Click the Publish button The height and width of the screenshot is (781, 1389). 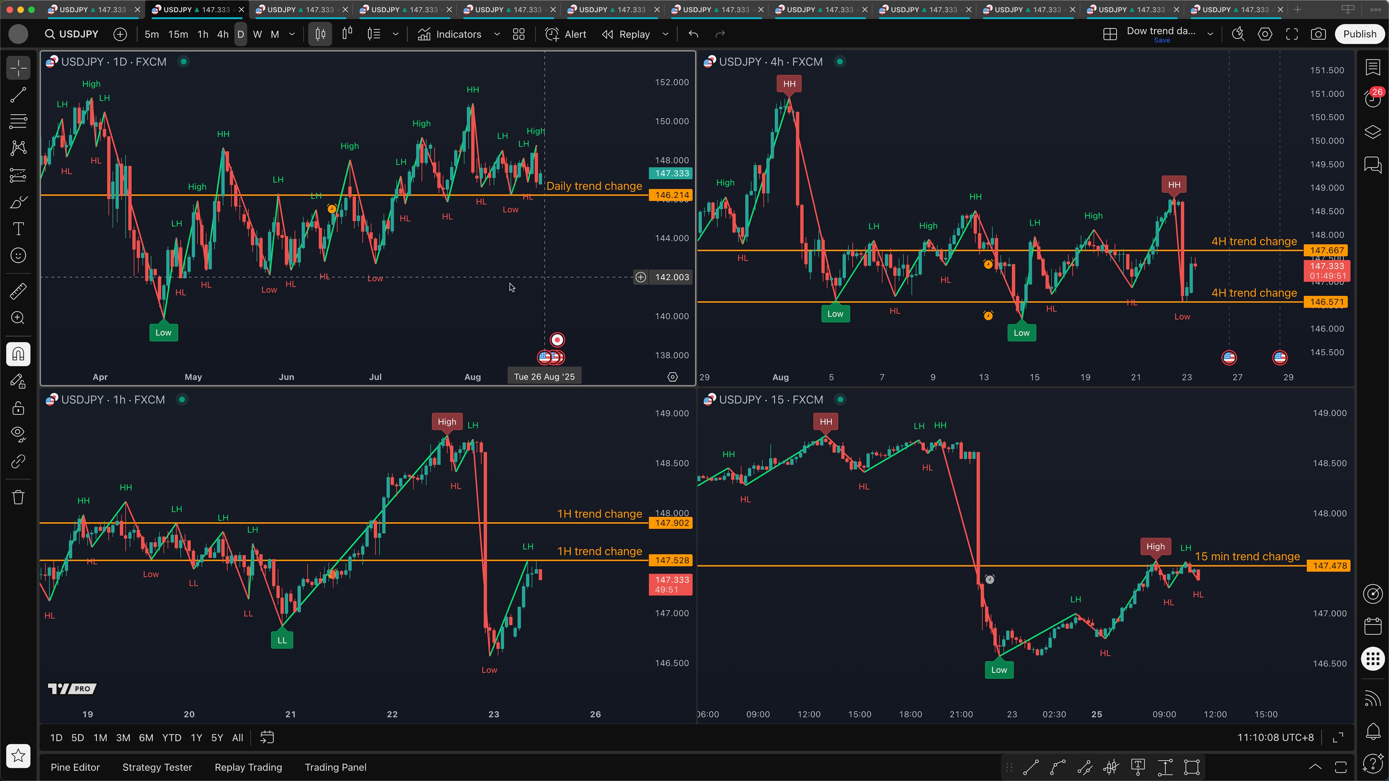pos(1359,34)
